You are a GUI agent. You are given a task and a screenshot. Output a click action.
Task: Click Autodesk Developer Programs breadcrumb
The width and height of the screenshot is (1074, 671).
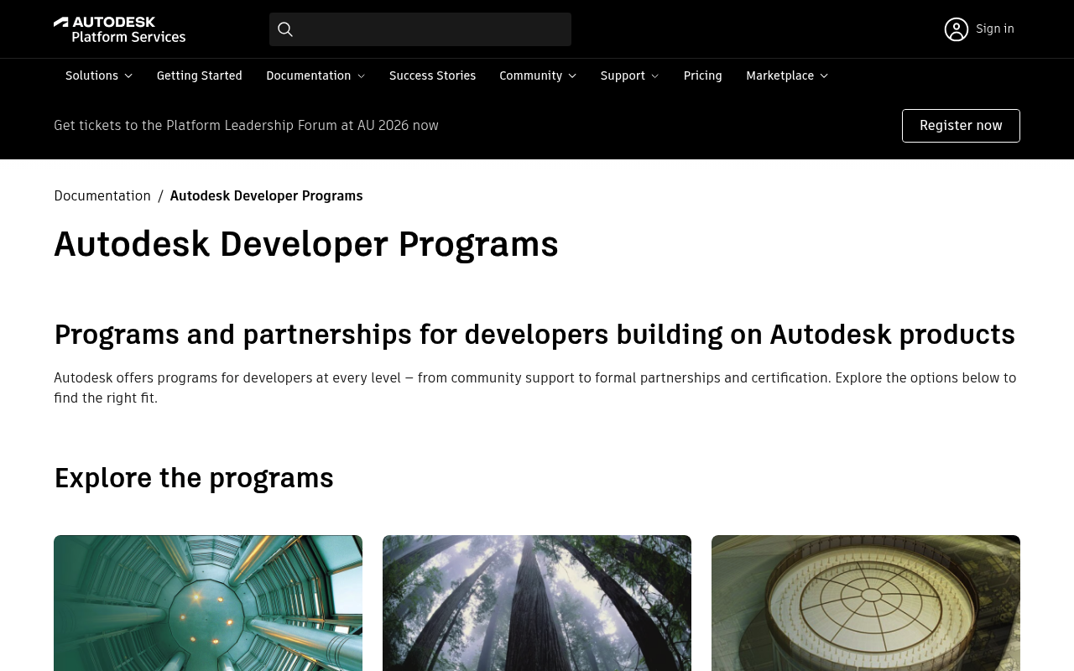pos(267,195)
